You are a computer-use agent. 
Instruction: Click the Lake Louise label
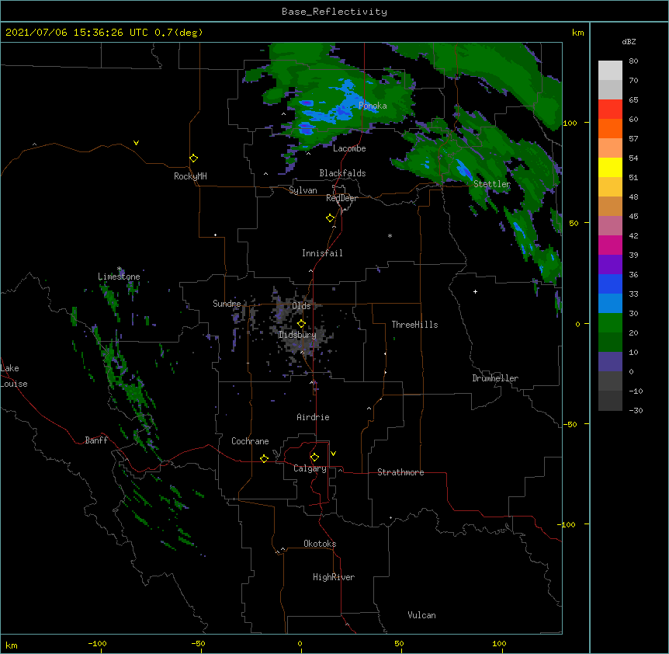(14, 376)
